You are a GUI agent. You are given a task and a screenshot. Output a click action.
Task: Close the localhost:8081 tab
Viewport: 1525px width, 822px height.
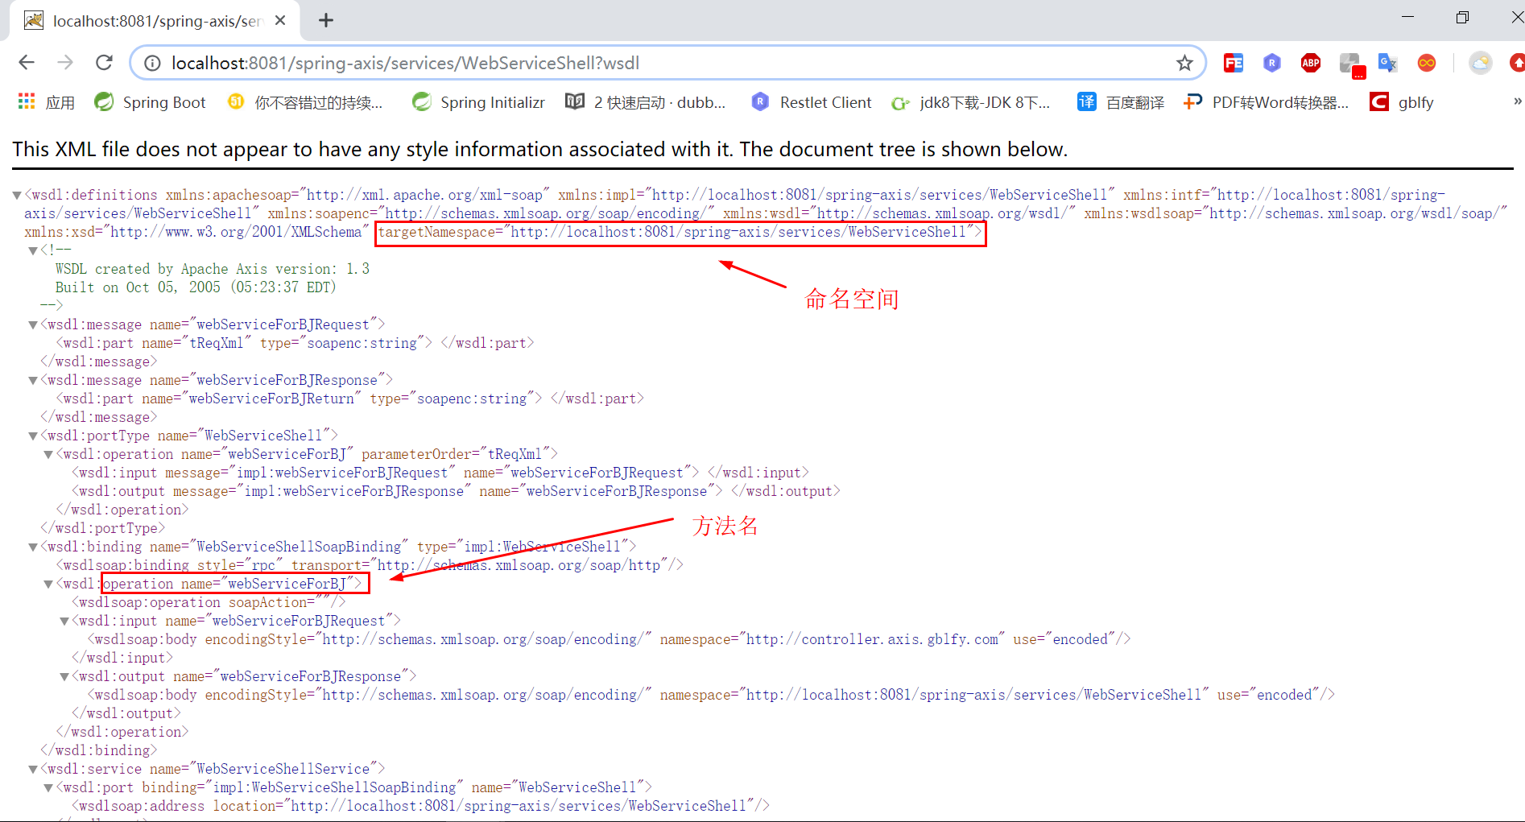tap(280, 21)
